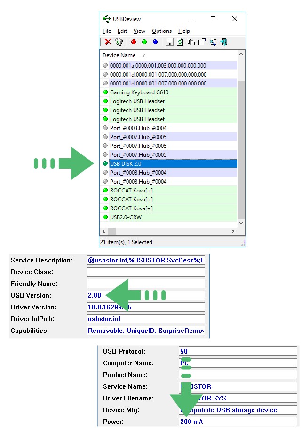Click the '21 item(s), 1 Selected' status text
Viewport: 301px width, 431px height.
point(126,242)
